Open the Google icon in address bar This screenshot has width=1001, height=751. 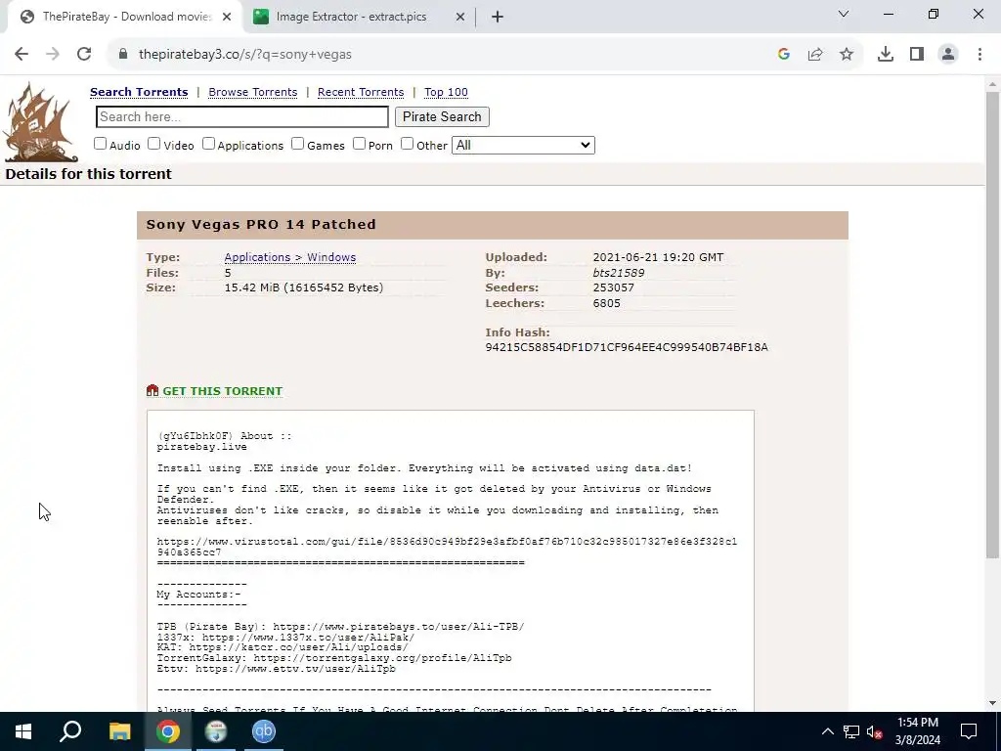[x=784, y=55]
